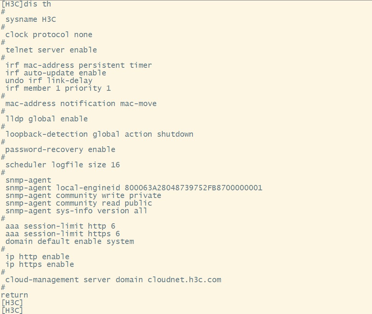
Task: Click the 'undo irf link-delay' line
Action: (x=49, y=80)
